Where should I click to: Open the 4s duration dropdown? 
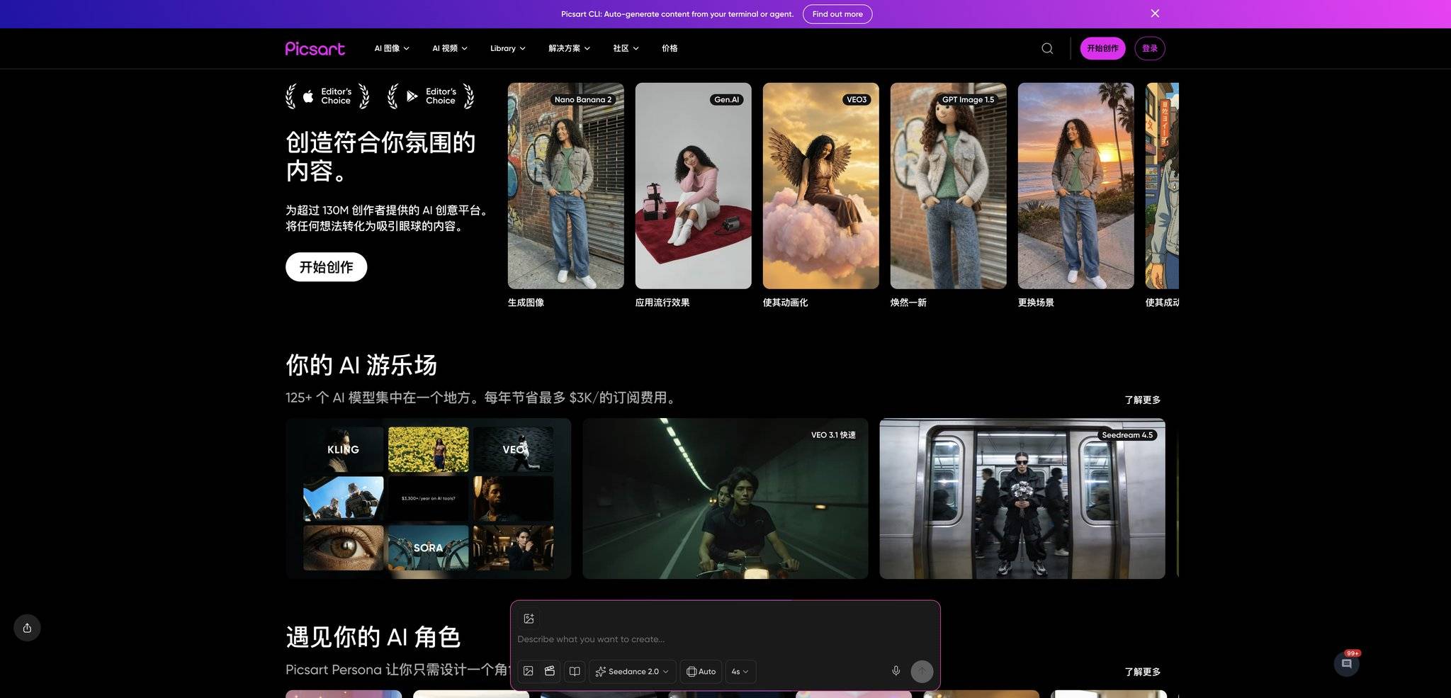740,671
